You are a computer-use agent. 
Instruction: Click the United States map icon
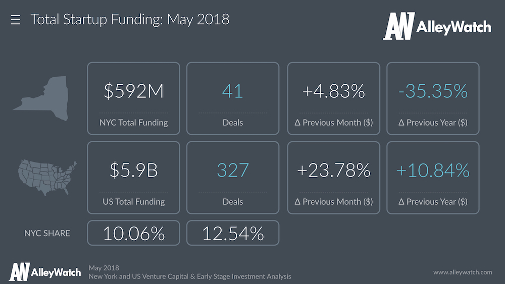pos(47,178)
